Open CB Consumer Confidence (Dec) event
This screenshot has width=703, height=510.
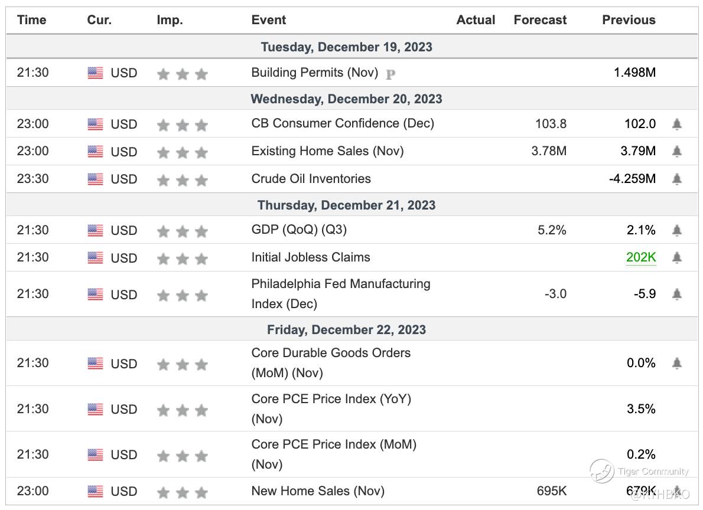tap(342, 123)
